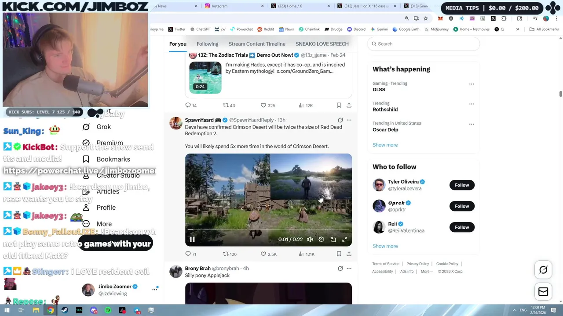Show more trends under What's happening
The height and width of the screenshot is (316, 563).
385,145
